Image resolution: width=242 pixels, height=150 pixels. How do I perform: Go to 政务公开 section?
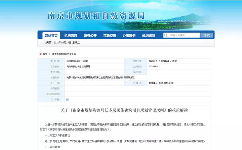[x=90, y=36]
